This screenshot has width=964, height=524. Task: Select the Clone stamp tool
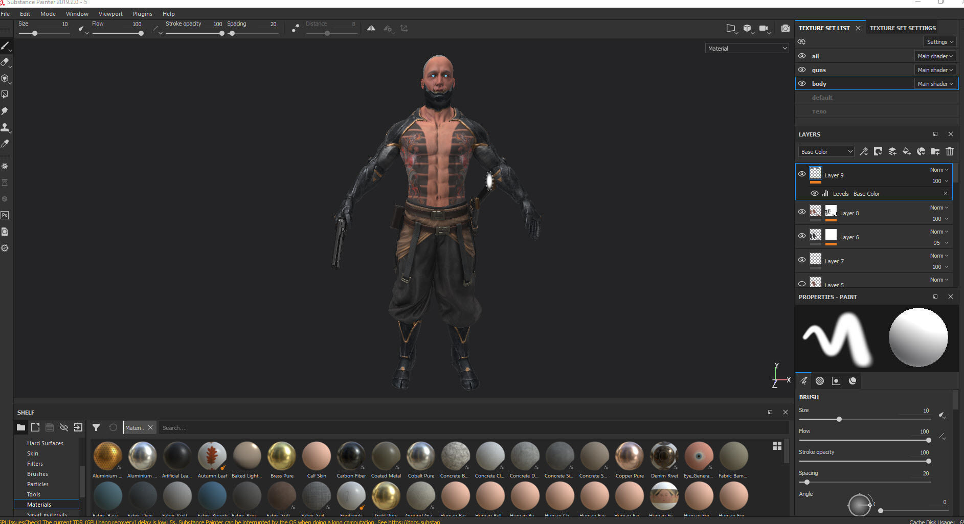click(5, 127)
